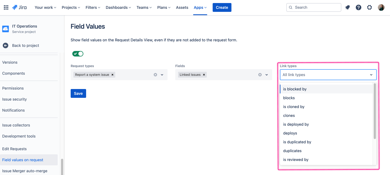Collapse the All link types dropdown

[x=371, y=74]
